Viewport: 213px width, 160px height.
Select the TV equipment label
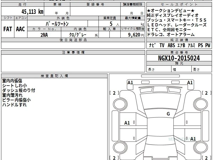coord(162,45)
